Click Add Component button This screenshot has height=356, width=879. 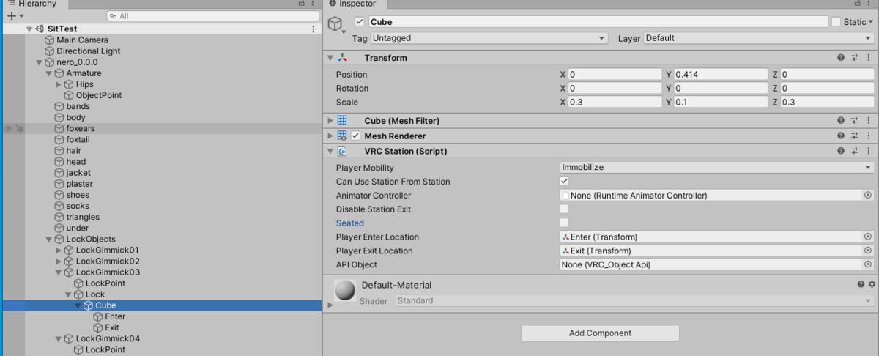point(600,333)
